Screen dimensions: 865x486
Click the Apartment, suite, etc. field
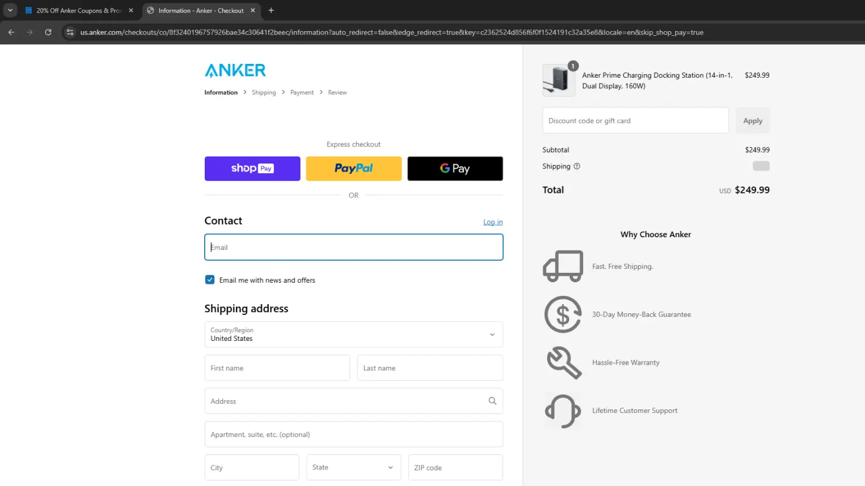353,434
